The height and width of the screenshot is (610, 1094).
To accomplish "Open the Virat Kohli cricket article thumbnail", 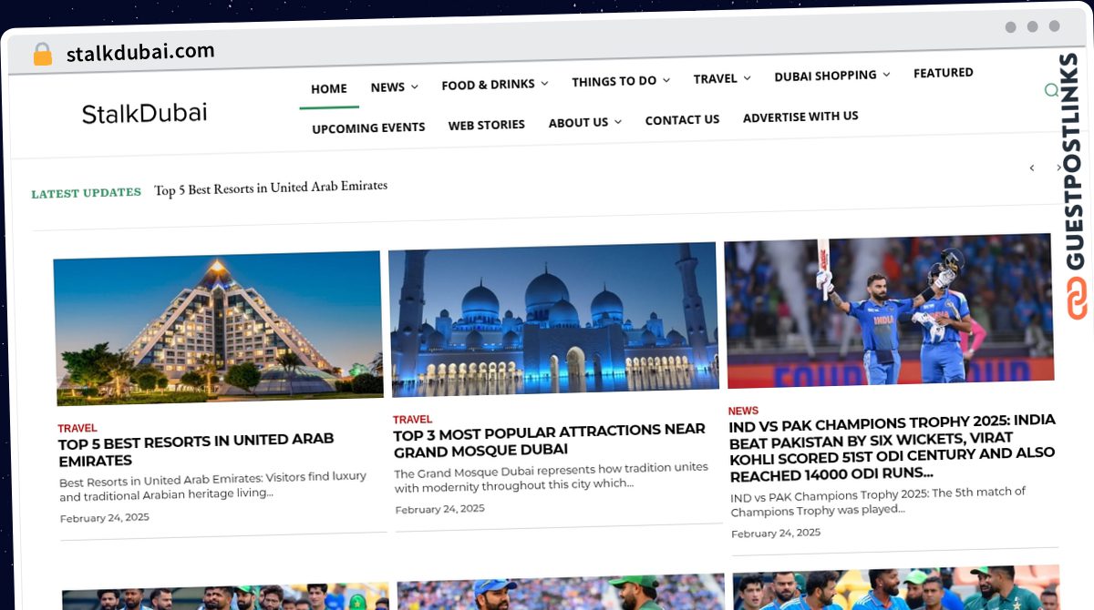I will tap(889, 310).
